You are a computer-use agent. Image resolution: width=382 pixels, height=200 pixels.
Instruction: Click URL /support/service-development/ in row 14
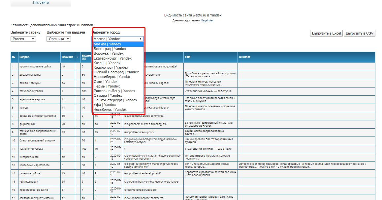[142, 173]
